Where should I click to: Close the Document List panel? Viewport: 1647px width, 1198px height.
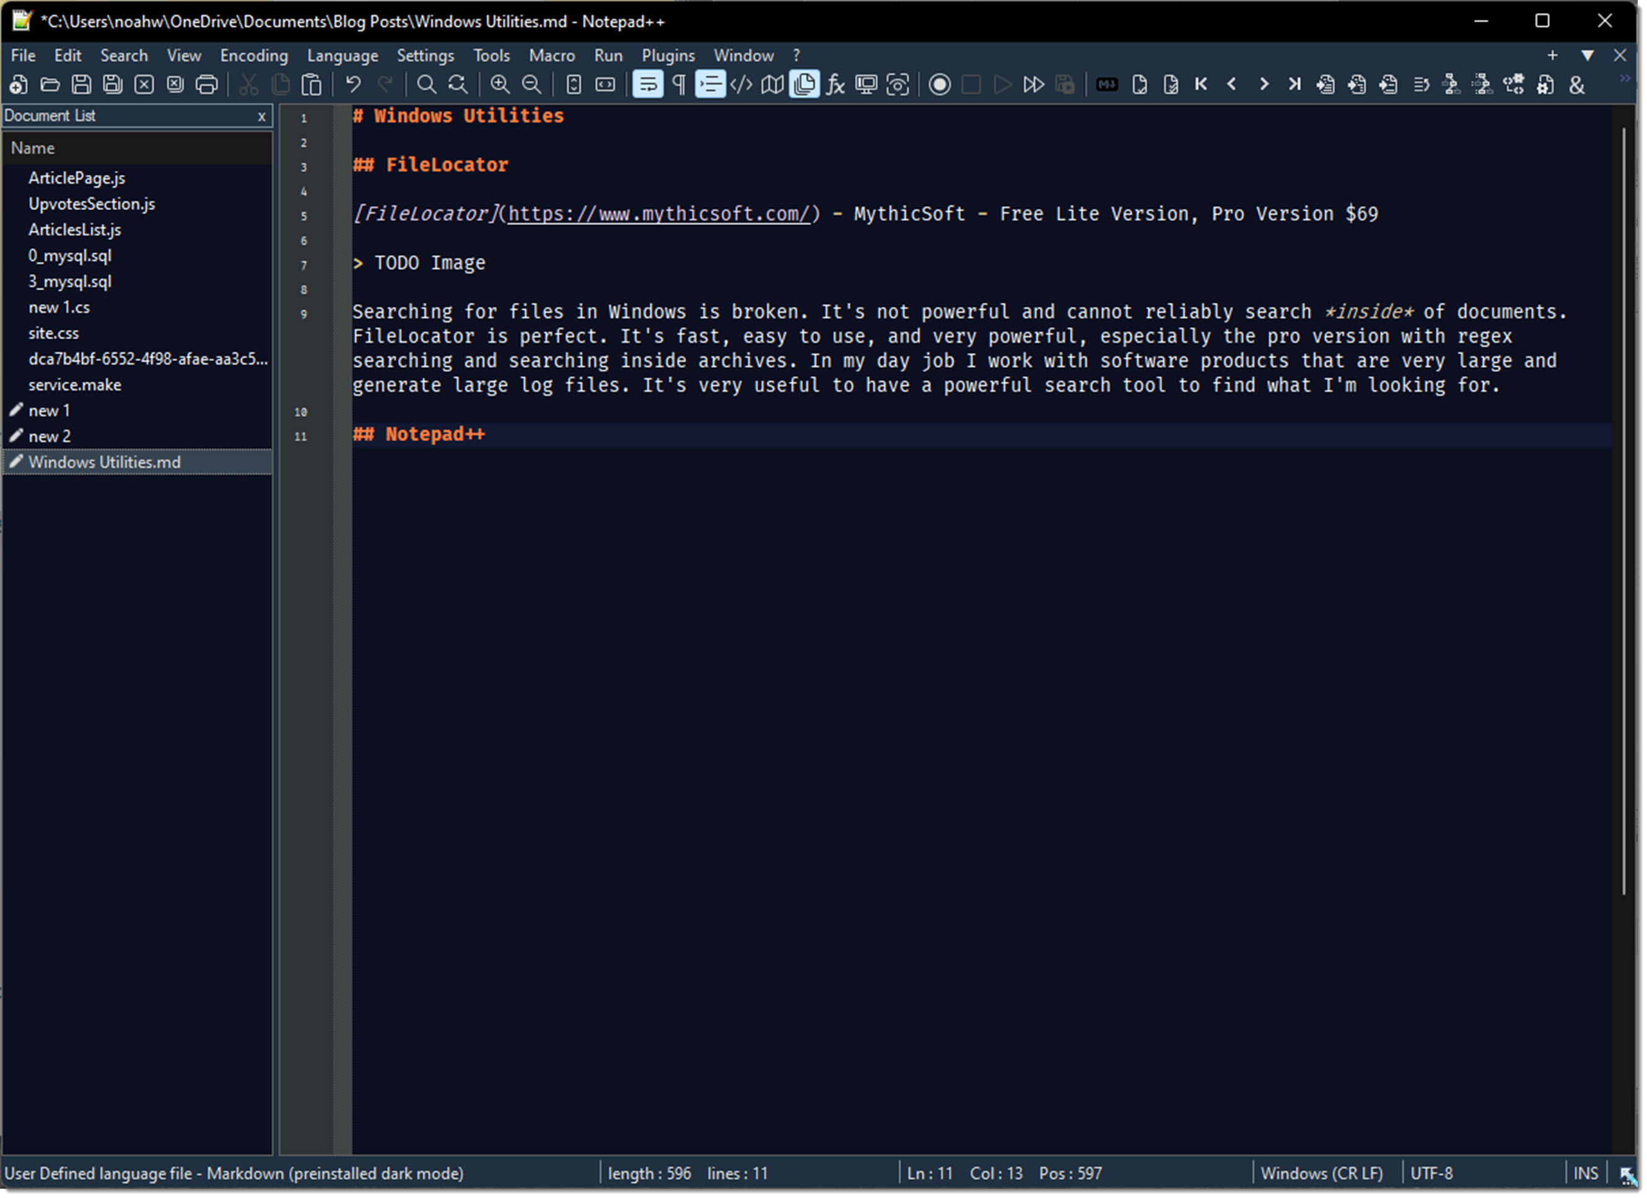262,116
